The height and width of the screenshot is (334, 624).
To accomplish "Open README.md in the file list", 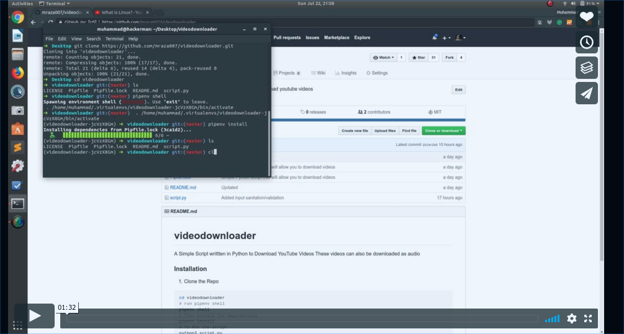I will coord(183,187).
